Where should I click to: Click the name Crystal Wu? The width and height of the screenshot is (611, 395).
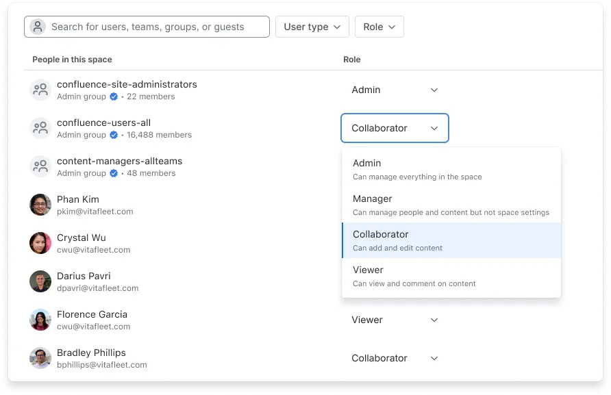coord(82,238)
